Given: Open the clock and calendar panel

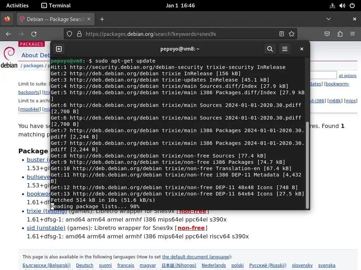Looking at the screenshot, I should coord(180,6).
